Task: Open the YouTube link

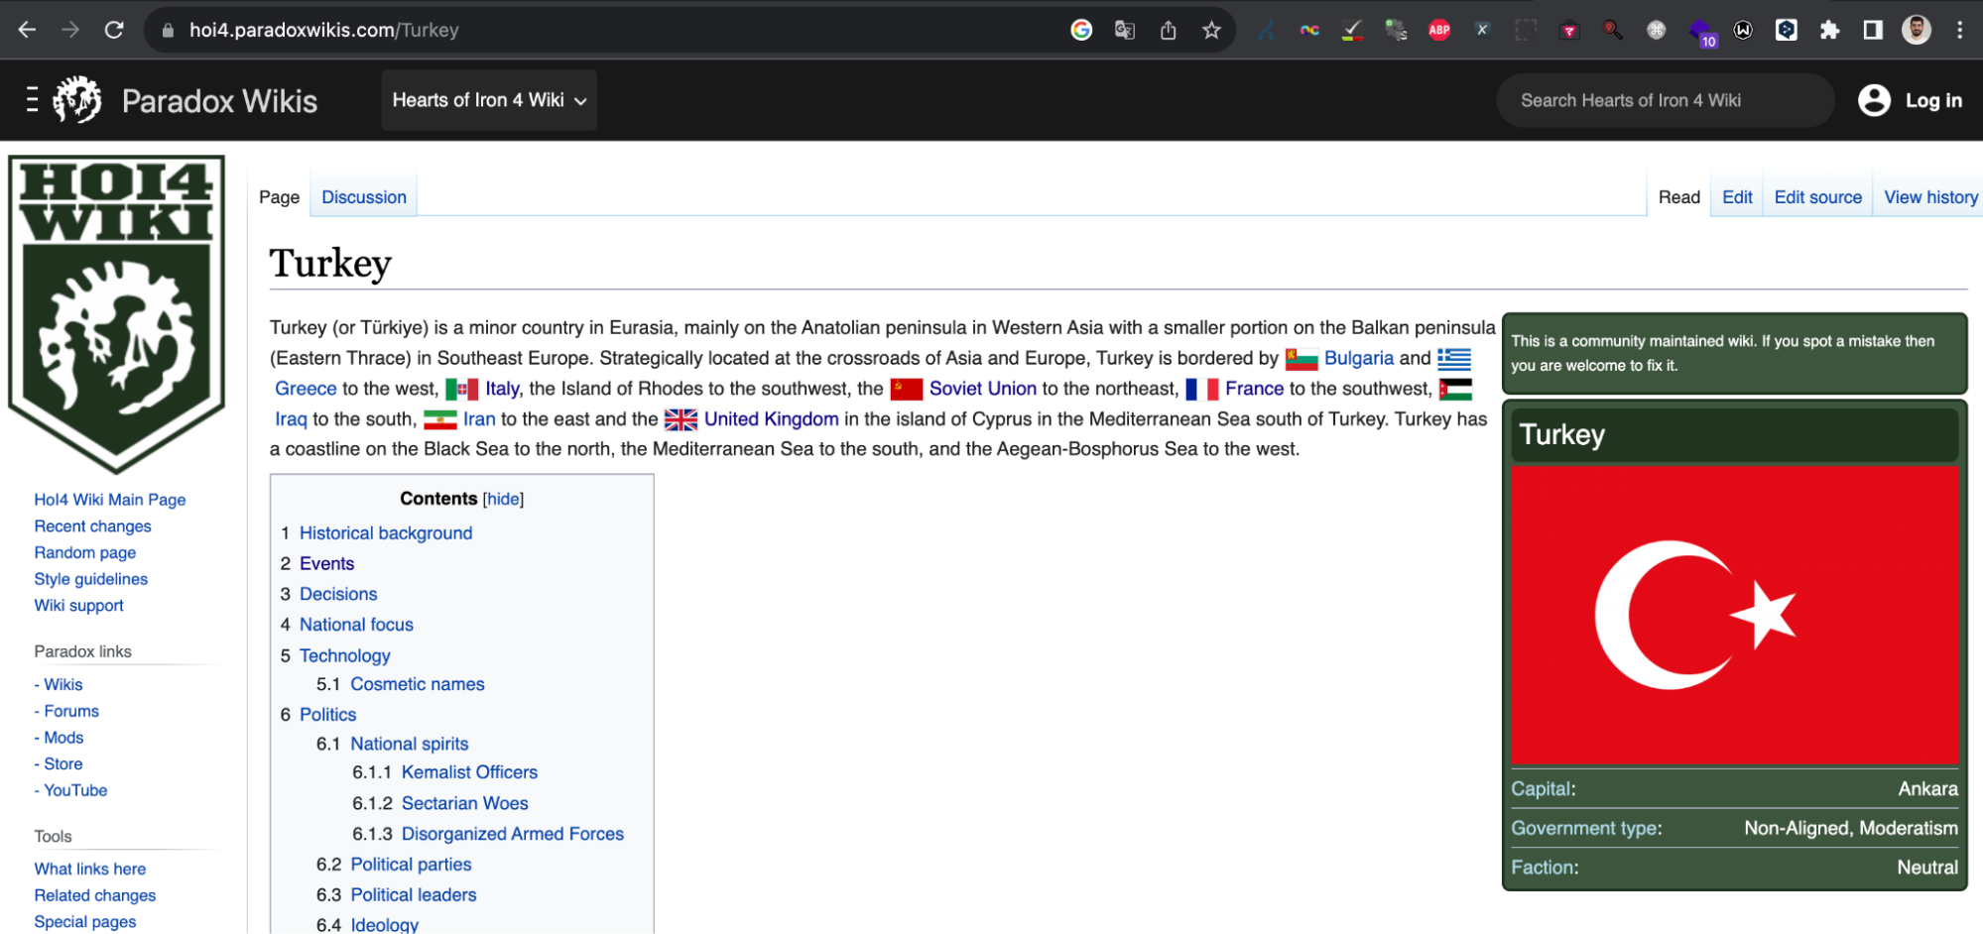Action: click(75, 791)
